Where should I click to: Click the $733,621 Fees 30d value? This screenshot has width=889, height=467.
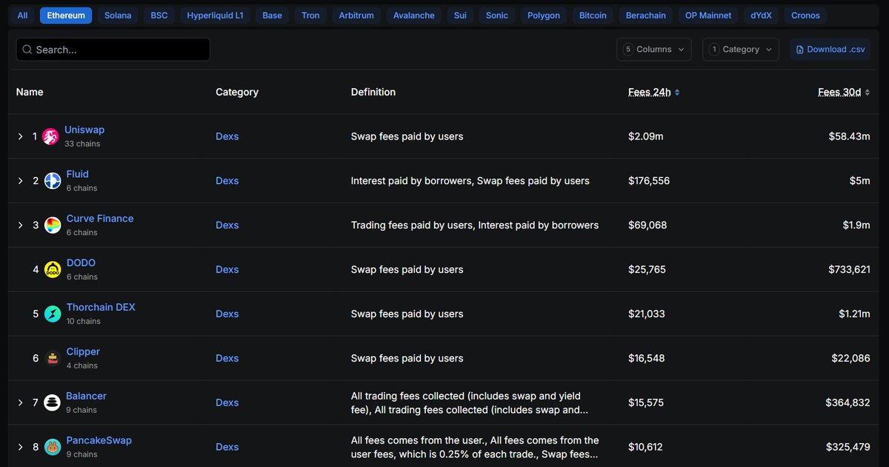[850, 270]
